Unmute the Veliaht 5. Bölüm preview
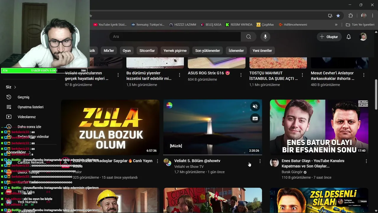Screen dimensions: 378x213 tap(255, 106)
